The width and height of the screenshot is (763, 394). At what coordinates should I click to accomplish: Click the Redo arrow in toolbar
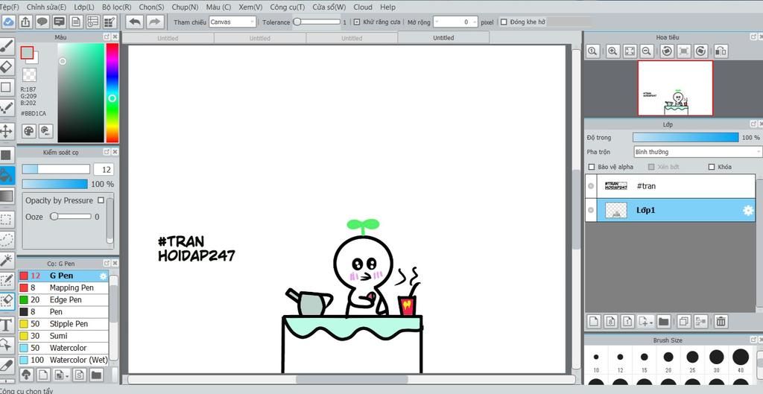(154, 22)
